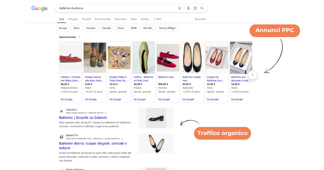Viewport: 324px width, 170px height.
Task: Switch to Immagini tab
Action: pyautogui.click(x=73, y=19)
